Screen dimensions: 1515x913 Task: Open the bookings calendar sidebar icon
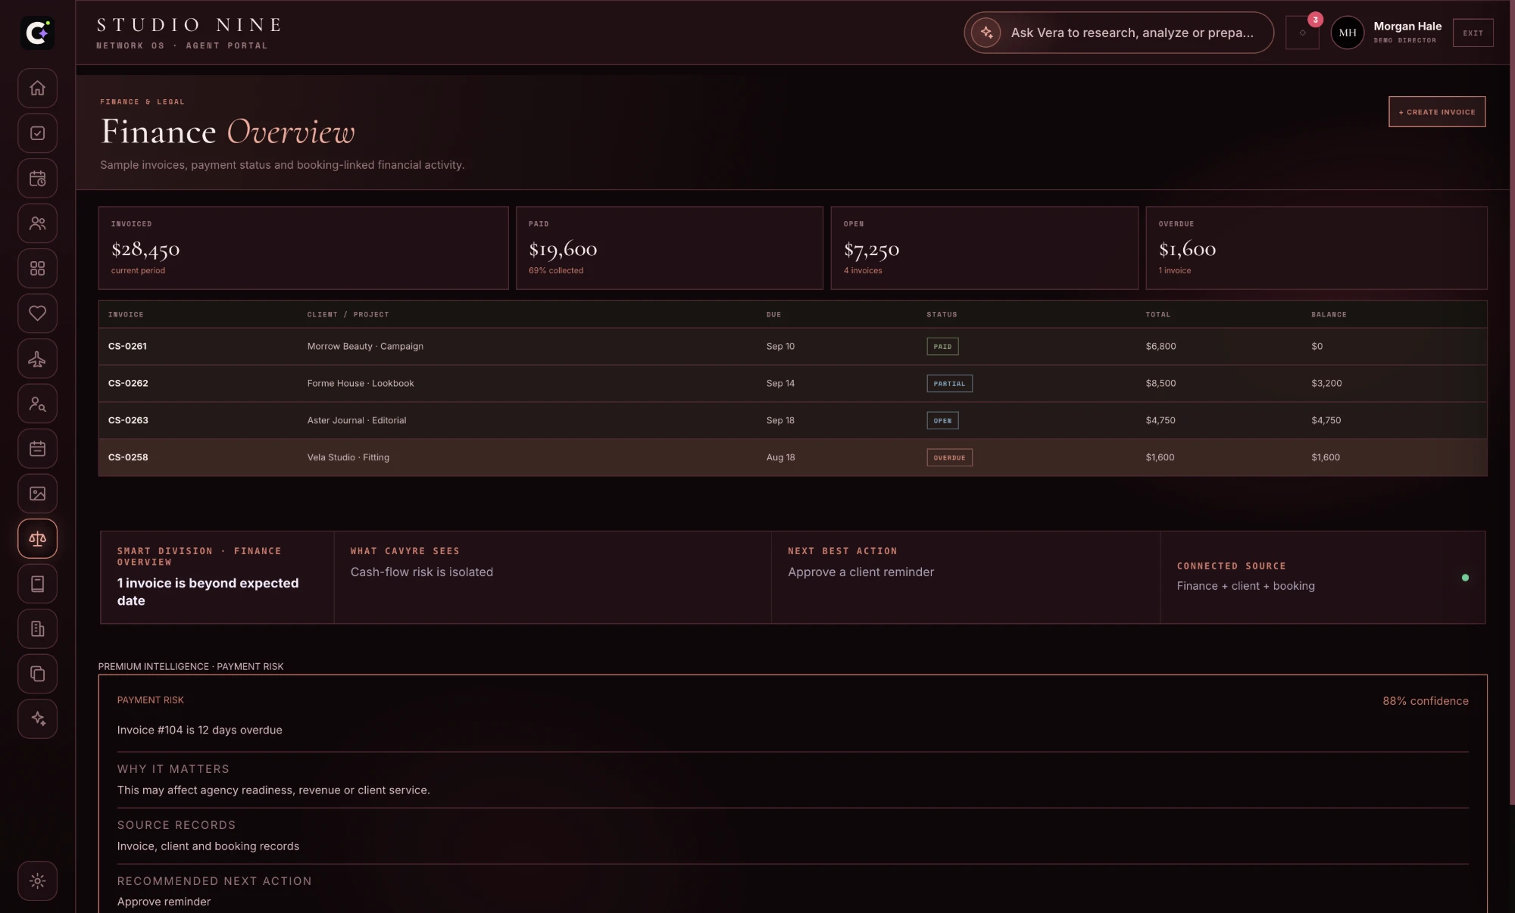[37, 448]
